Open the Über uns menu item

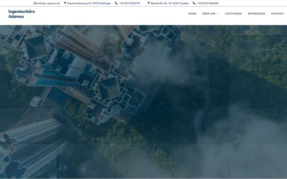(x=209, y=14)
